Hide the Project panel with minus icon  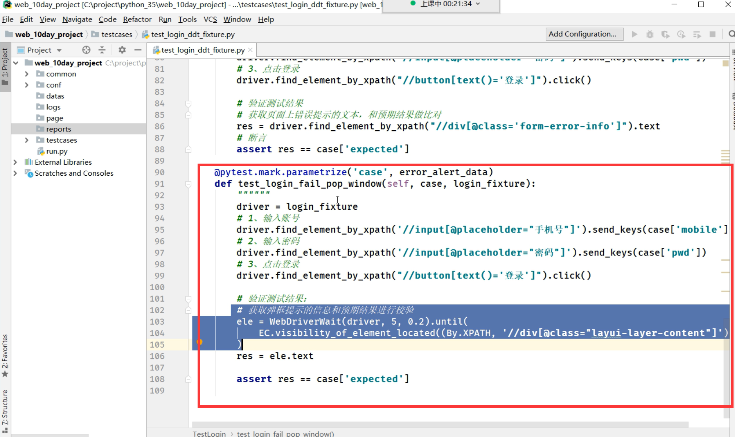coord(137,50)
